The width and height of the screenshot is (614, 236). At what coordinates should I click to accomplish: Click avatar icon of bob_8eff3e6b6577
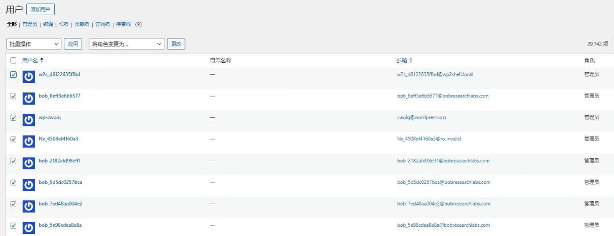coord(29,99)
